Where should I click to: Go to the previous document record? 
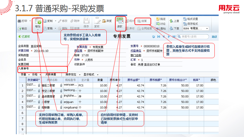point(164,36)
